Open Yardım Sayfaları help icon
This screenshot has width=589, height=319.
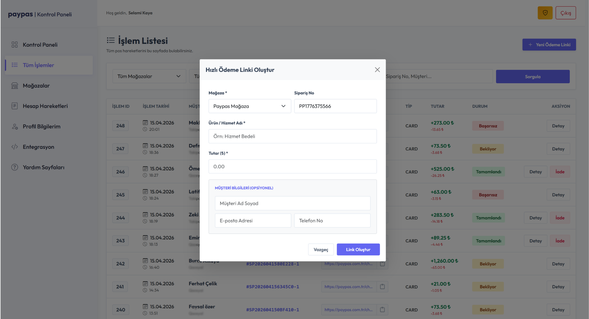coord(15,167)
